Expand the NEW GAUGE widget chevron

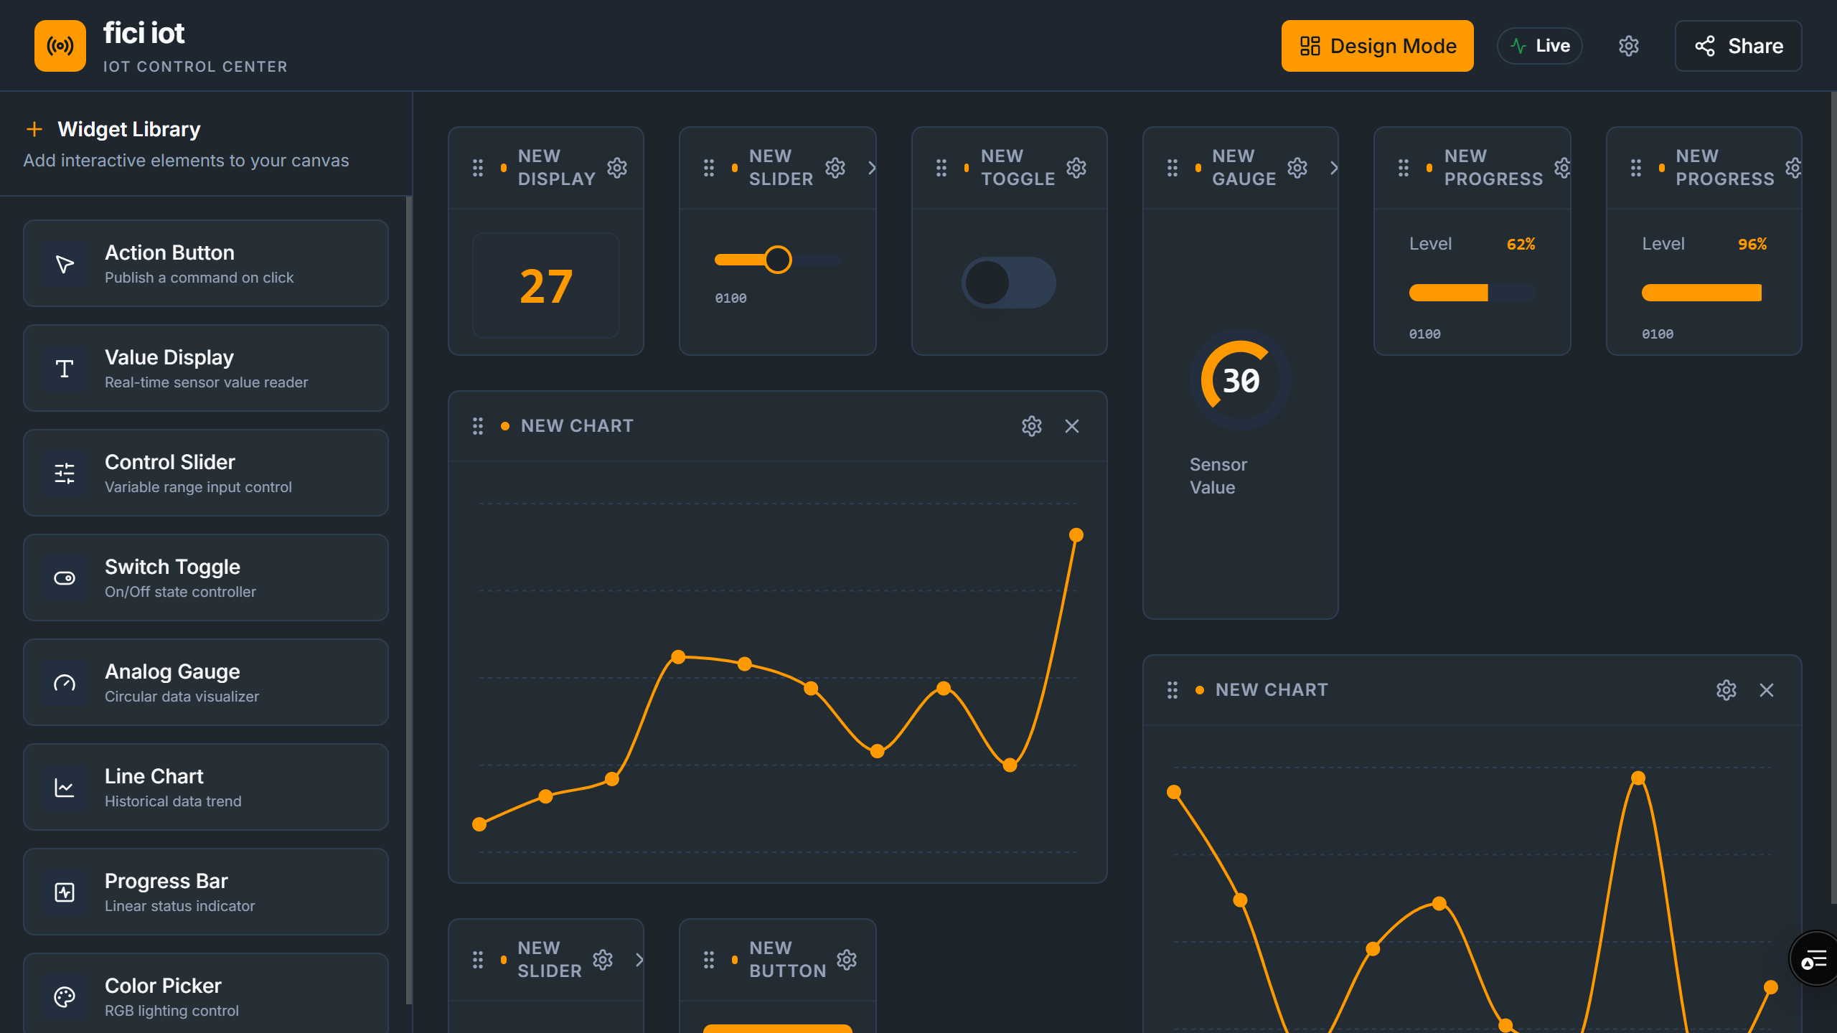(x=1333, y=168)
